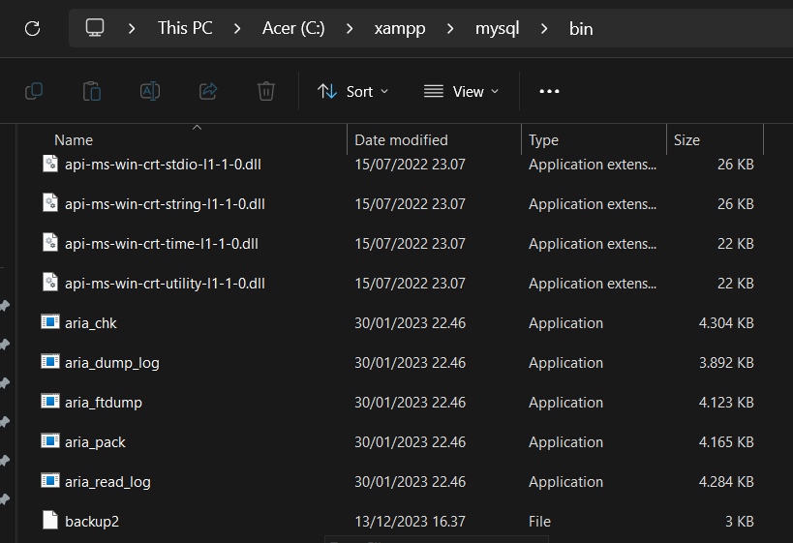793x543 pixels.
Task: Sort by the Type column header
Action: click(543, 140)
